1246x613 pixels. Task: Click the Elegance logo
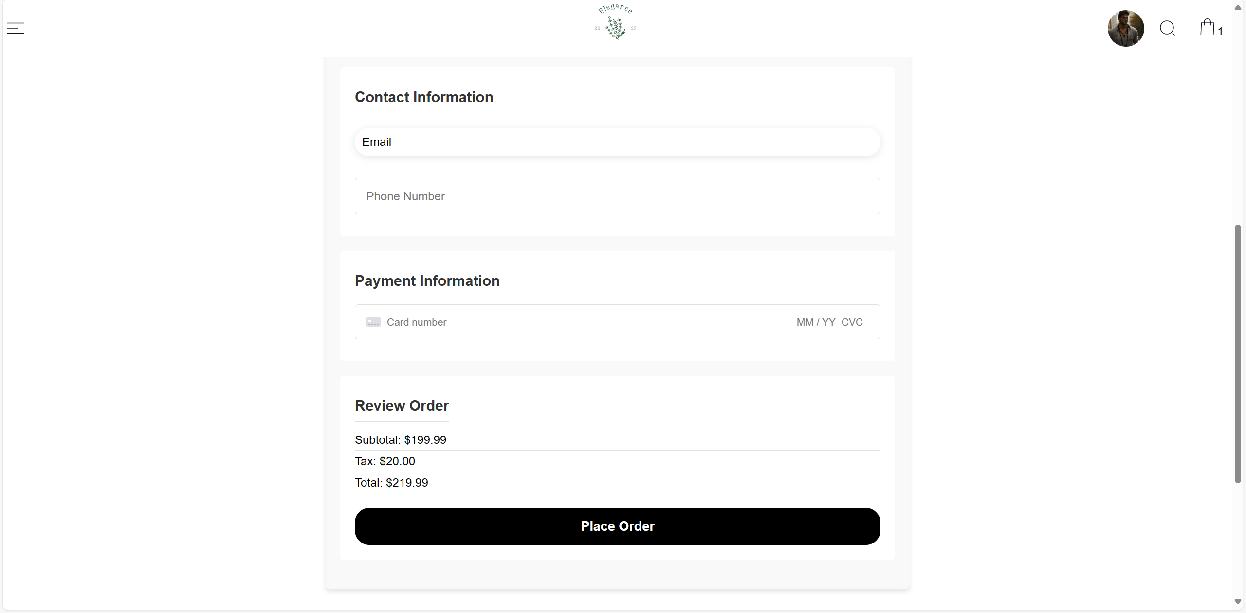616,22
